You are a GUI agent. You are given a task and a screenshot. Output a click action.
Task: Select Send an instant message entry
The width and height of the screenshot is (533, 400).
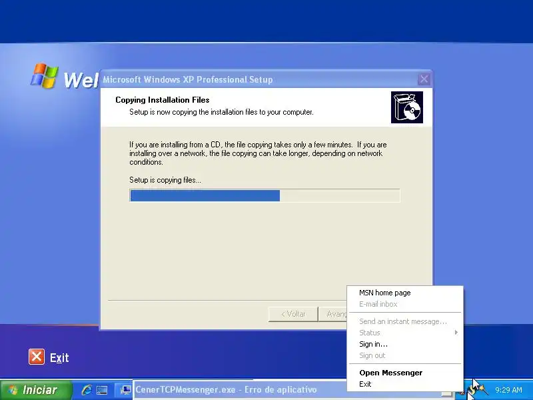pos(404,321)
